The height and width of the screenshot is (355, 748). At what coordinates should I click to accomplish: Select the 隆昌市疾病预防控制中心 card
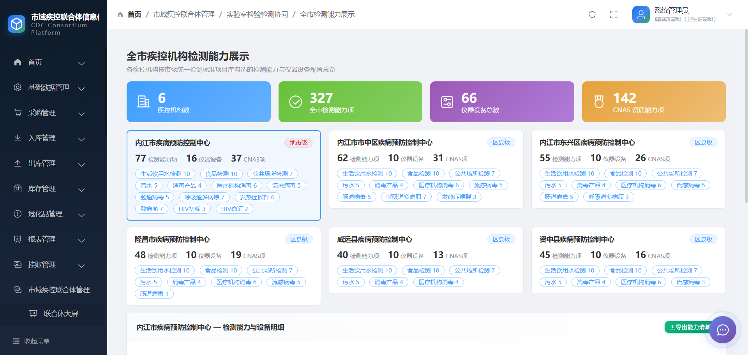[224, 266]
